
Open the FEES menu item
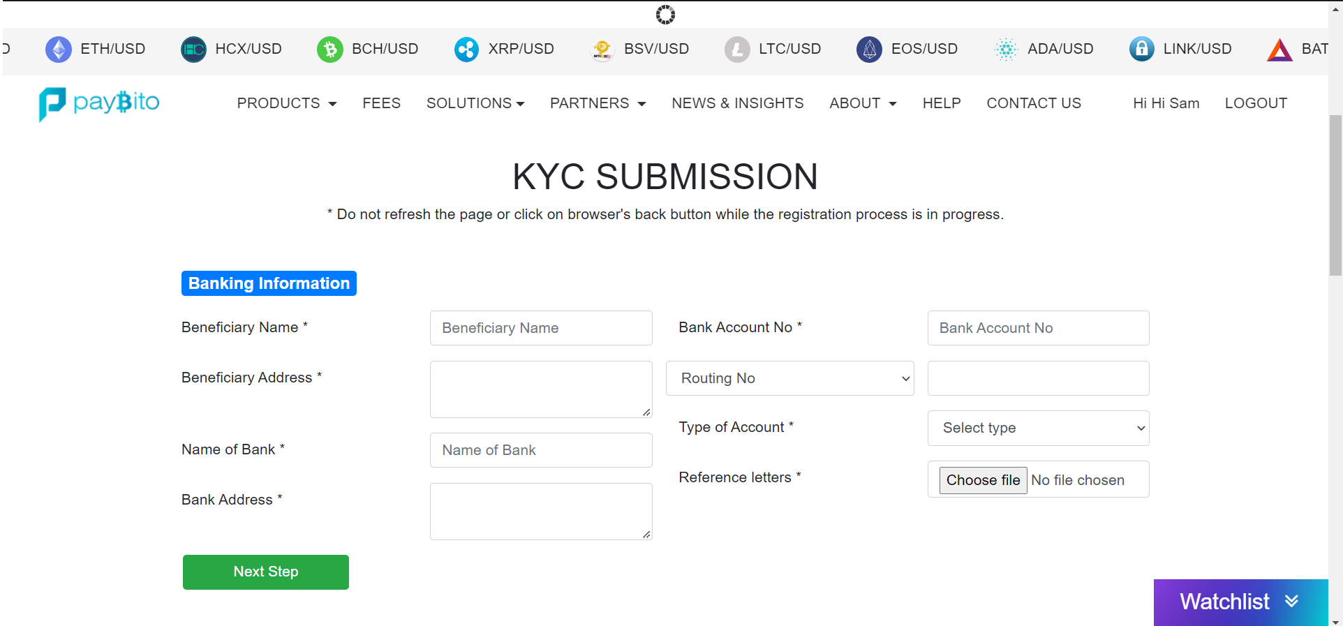tap(381, 103)
